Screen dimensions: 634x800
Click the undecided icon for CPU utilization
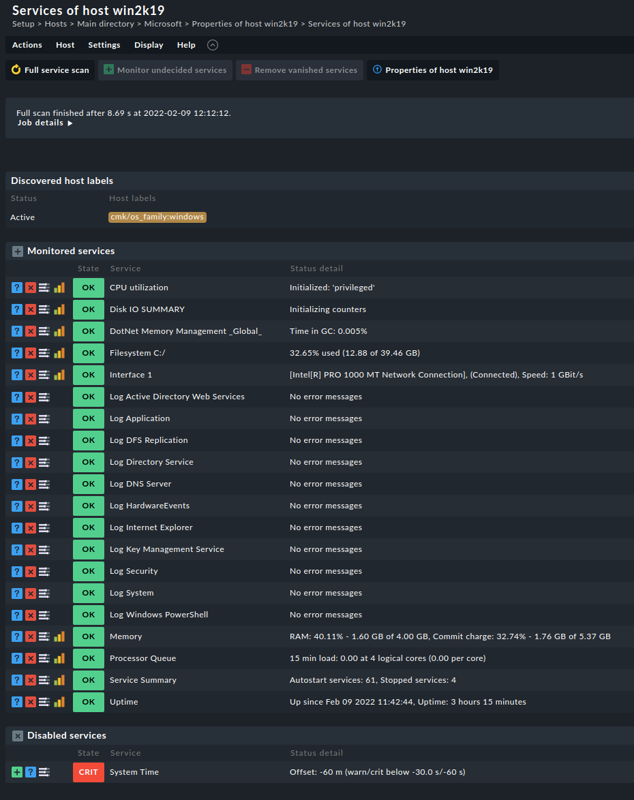(17, 288)
